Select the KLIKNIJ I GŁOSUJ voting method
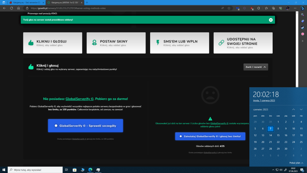The height and width of the screenshot is (173, 307). coord(53,43)
